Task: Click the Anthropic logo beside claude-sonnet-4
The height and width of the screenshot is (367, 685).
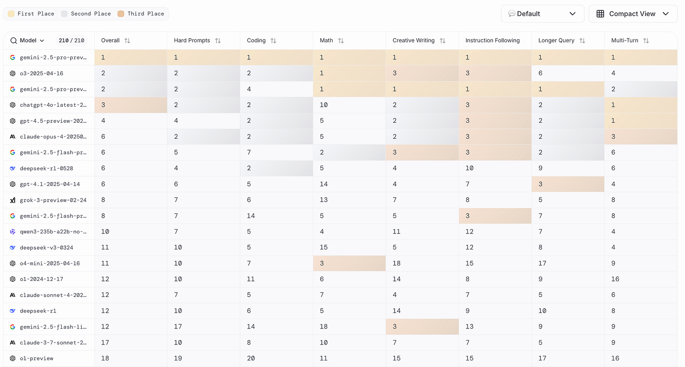Action: pos(13,295)
